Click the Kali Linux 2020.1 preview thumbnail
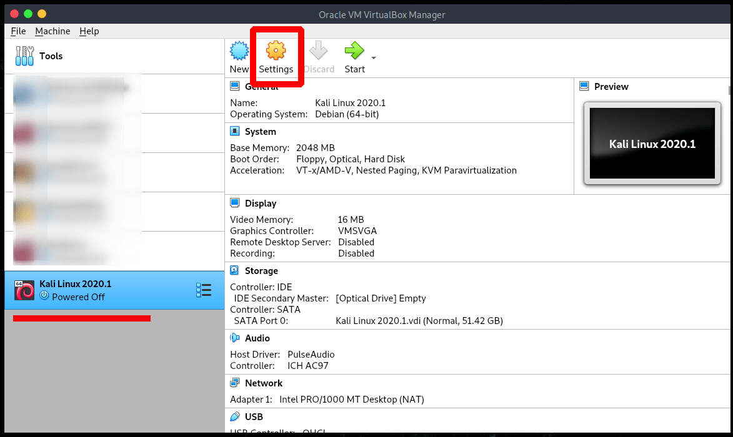The height and width of the screenshot is (437, 733). point(652,144)
